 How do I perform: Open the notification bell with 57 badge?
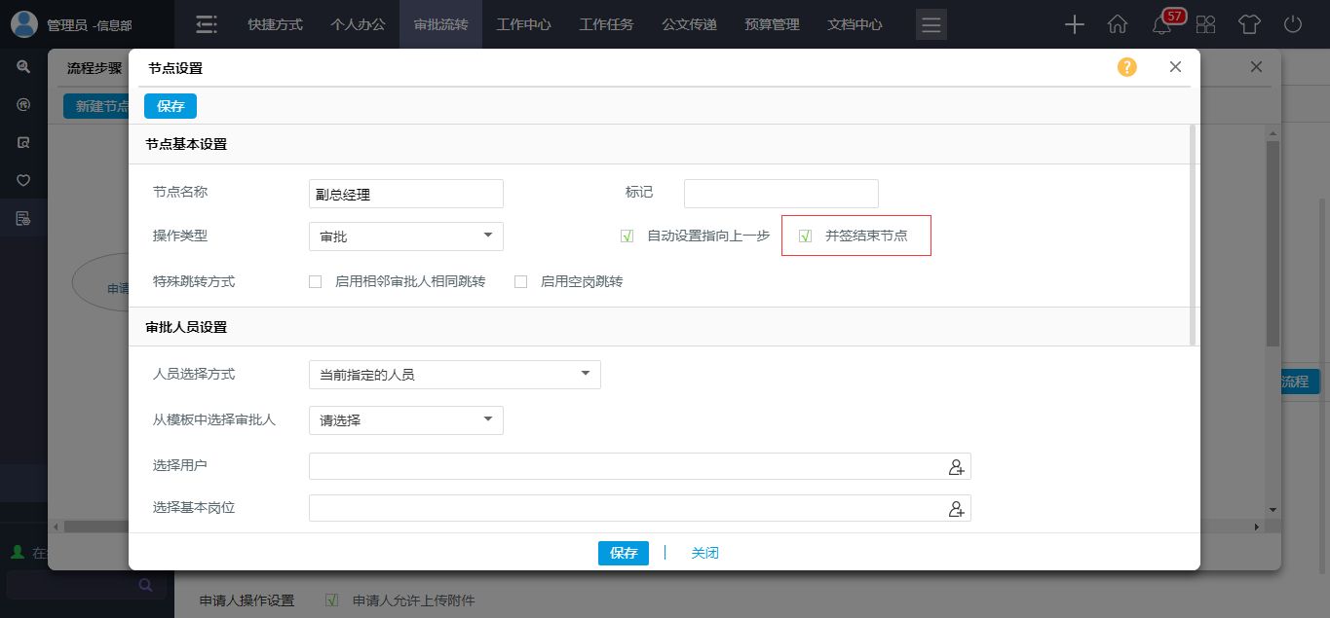click(x=1161, y=25)
